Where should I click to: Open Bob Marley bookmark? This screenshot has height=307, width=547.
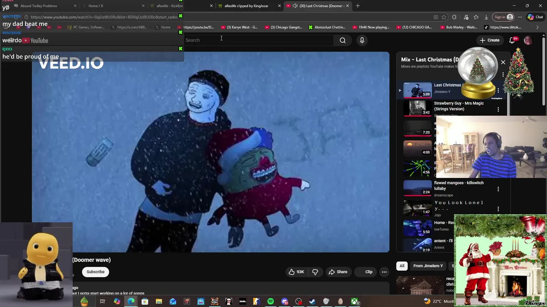[459, 27]
